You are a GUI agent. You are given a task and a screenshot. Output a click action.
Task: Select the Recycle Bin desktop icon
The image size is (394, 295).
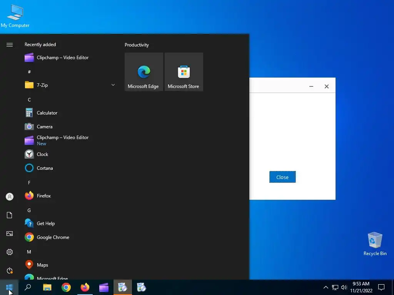tap(375, 244)
